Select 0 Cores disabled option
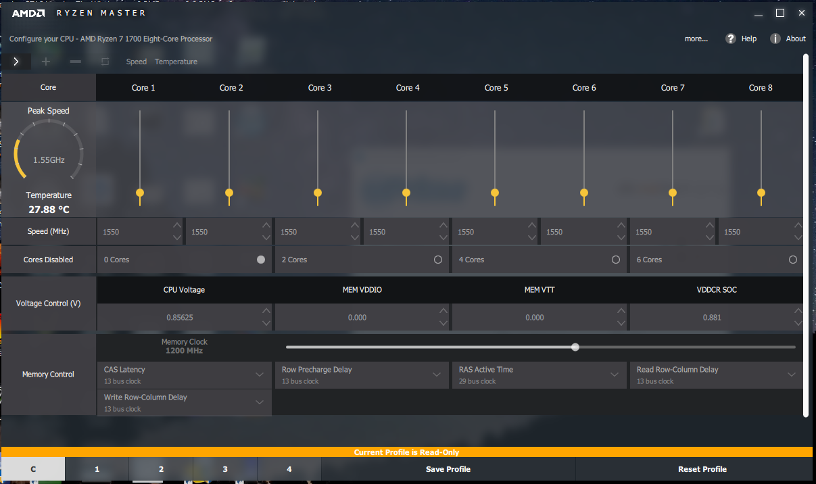Viewport: 816px width, 484px height. (261, 260)
